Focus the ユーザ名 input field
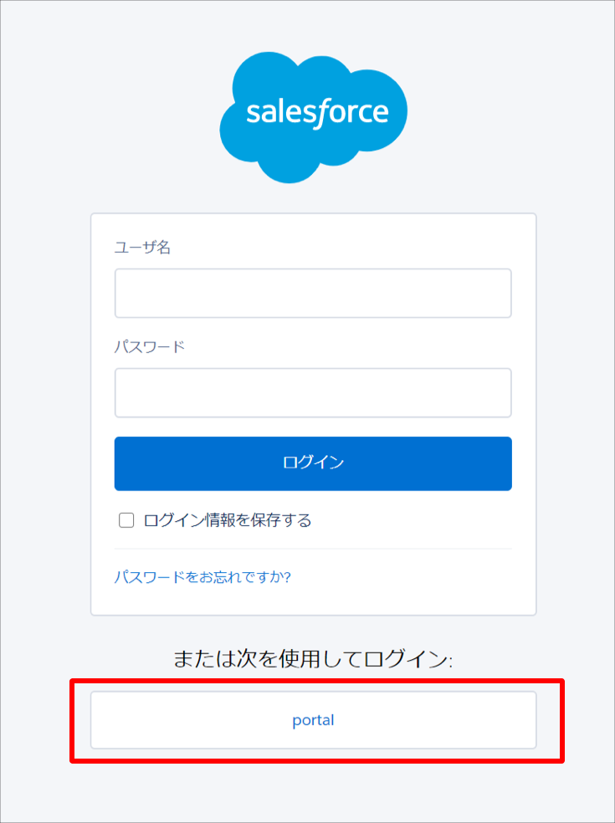615x823 pixels. pyautogui.click(x=313, y=294)
